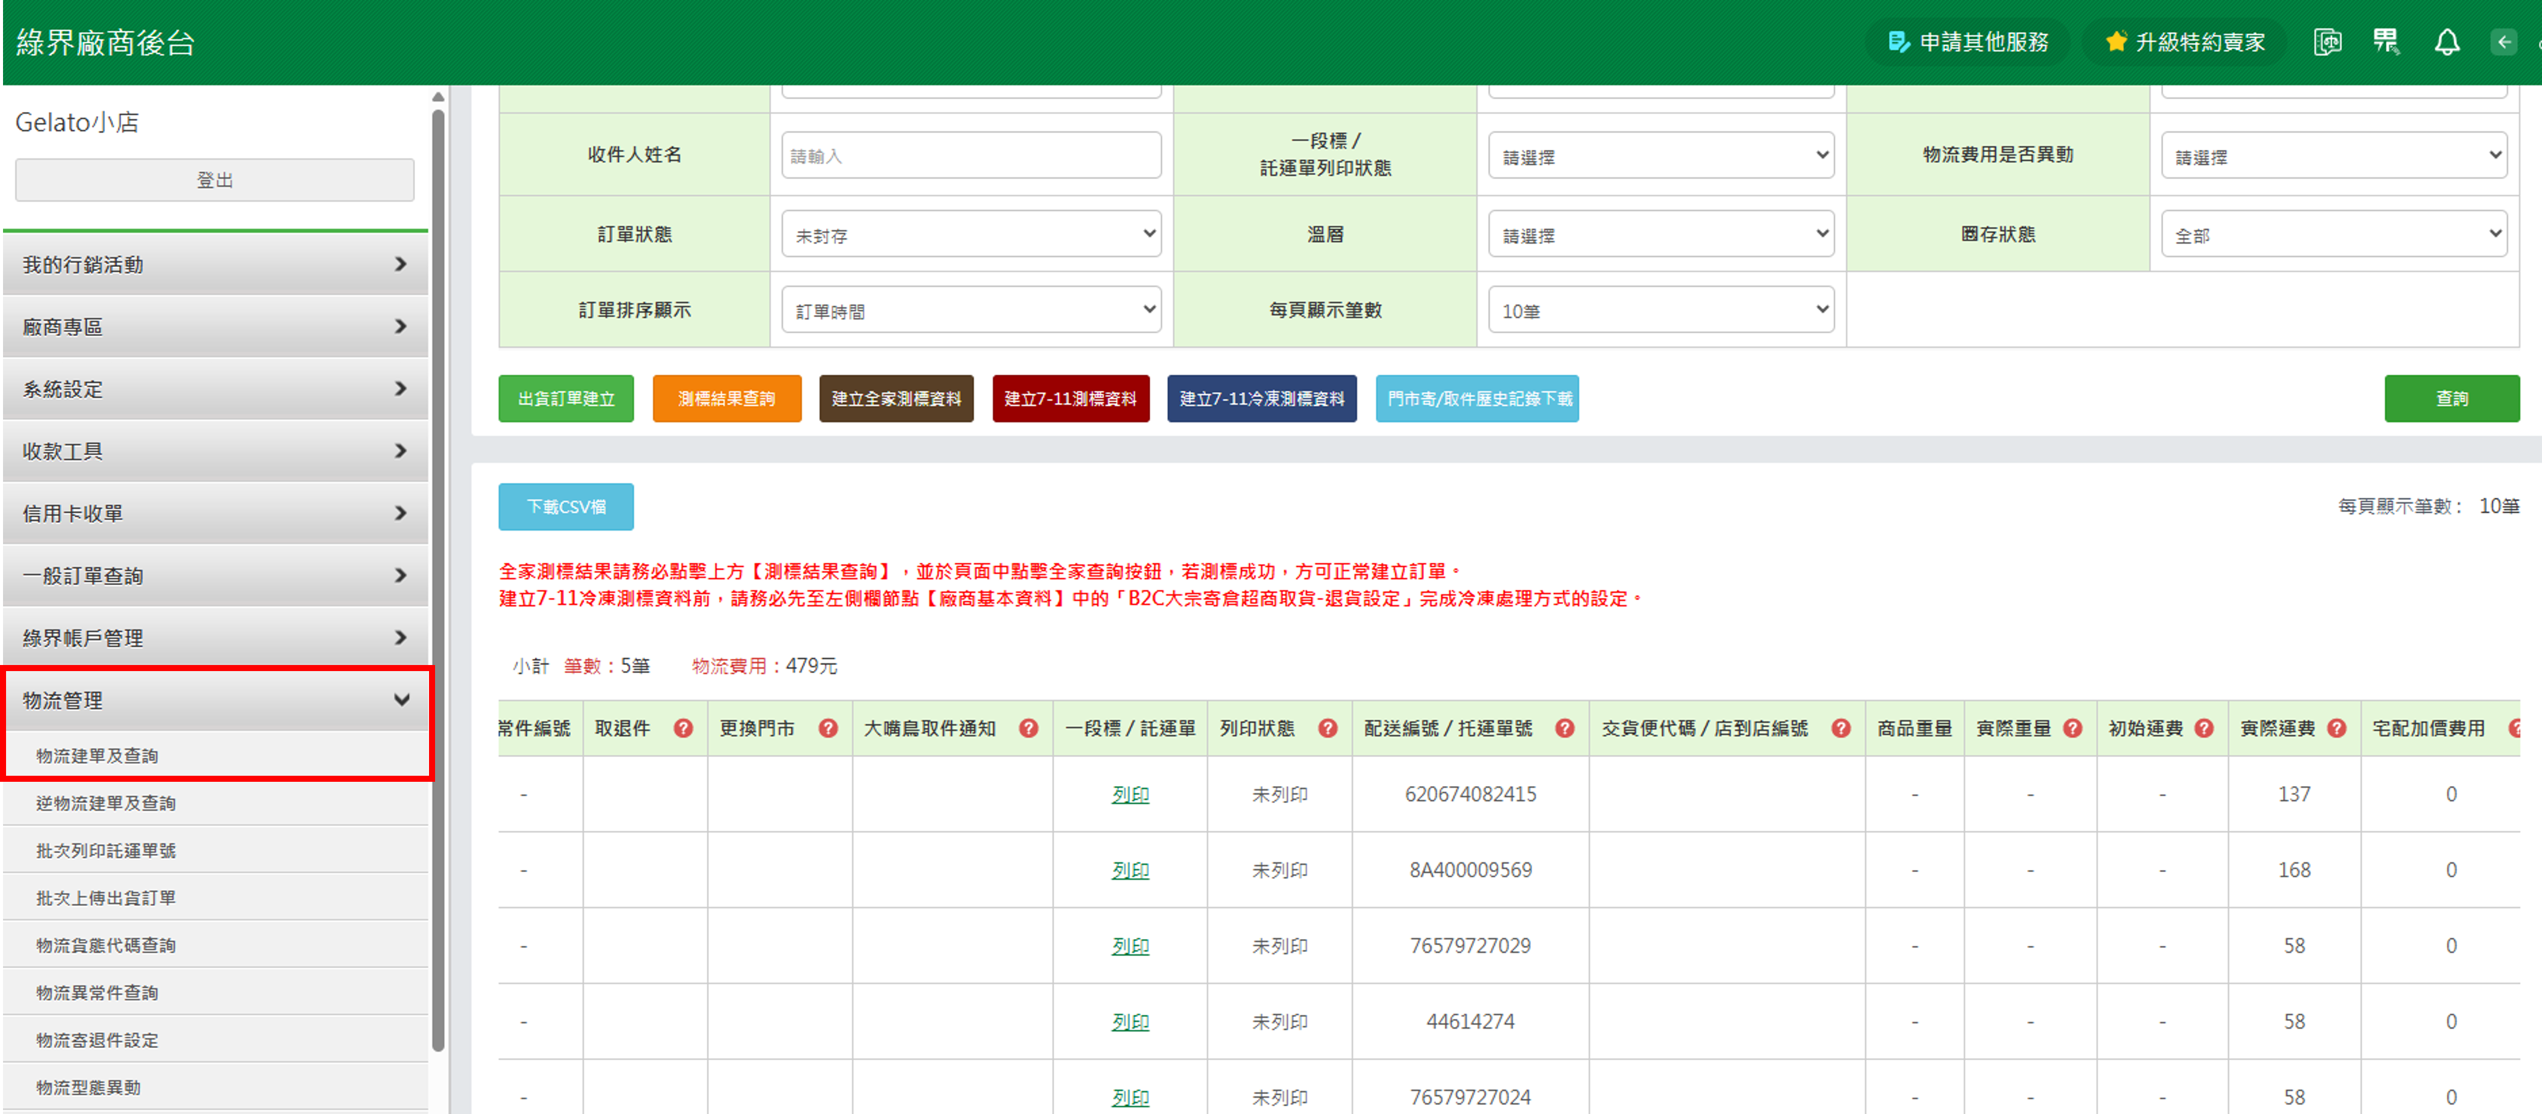This screenshot has width=2542, height=1114.
Task: Click the notification bell icon
Action: (2446, 42)
